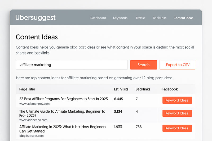Click Export to CSV
Image resolution: width=212 pixels, height=141 pixels.
click(x=177, y=65)
